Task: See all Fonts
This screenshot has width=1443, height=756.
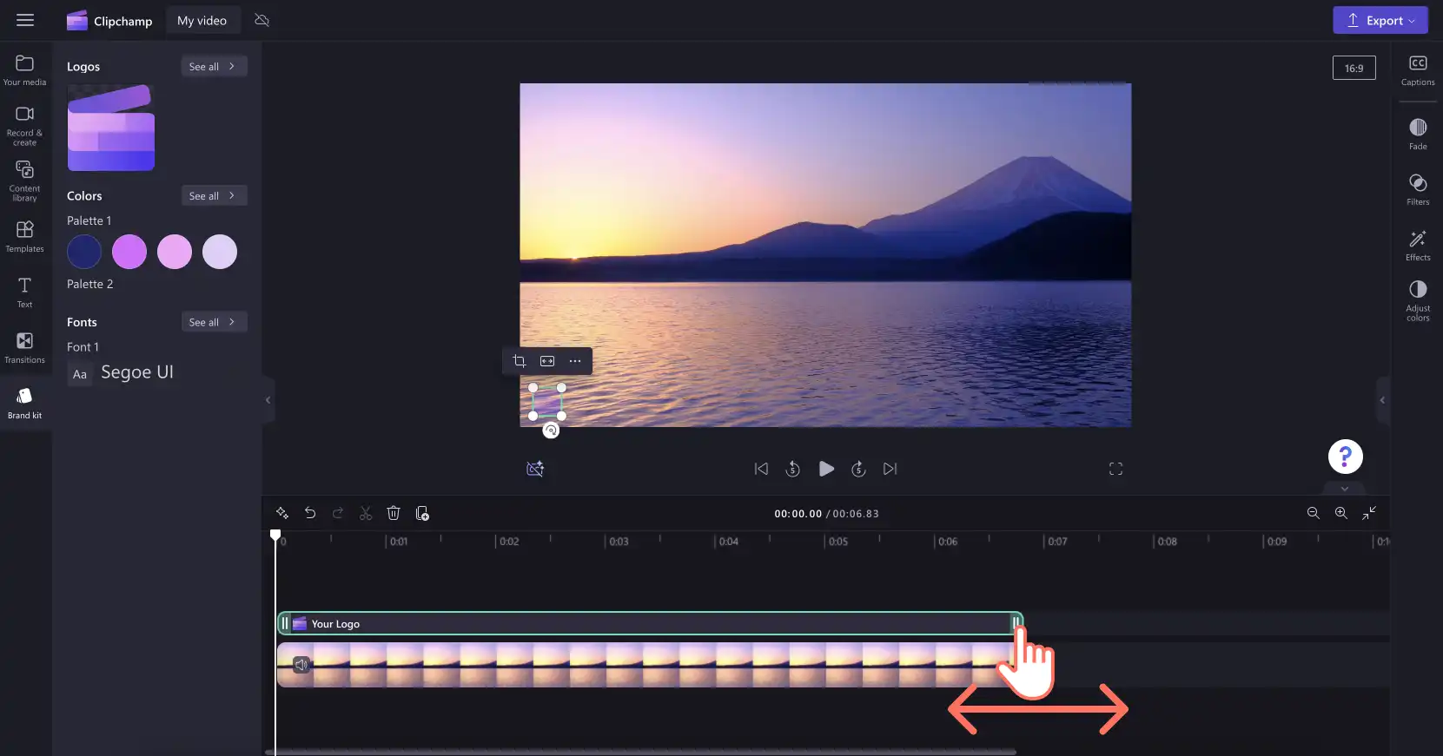Action: pyautogui.click(x=214, y=321)
